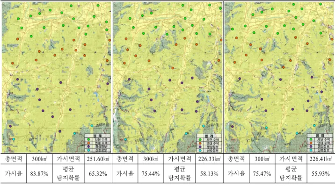This screenshot has height=186, width=336.
Task: Pick purple 영상정보 legend dot on right map
Action: 311,146
